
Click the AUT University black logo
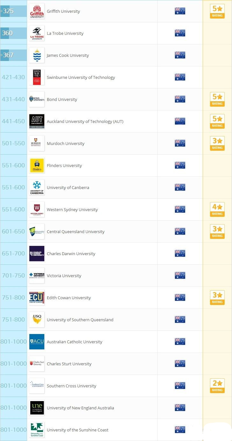[37, 121]
